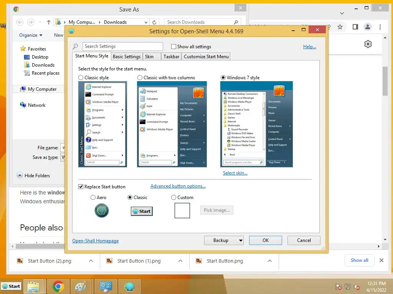Click Show all in downloads bar
This screenshot has width=393, height=294.
click(x=359, y=260)
